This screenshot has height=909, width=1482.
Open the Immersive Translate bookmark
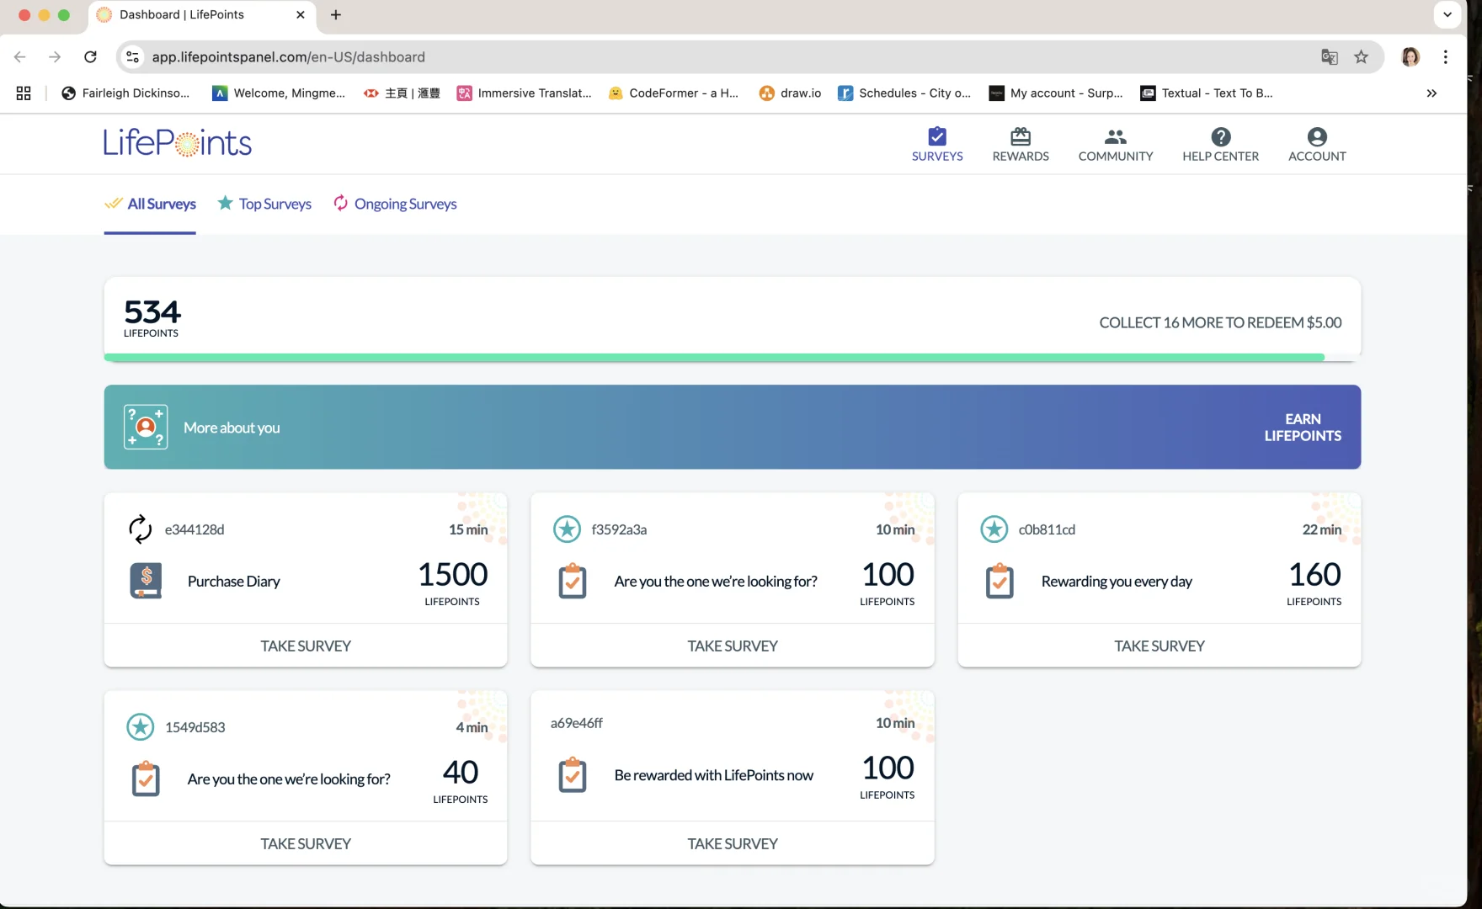click(524, 93)
